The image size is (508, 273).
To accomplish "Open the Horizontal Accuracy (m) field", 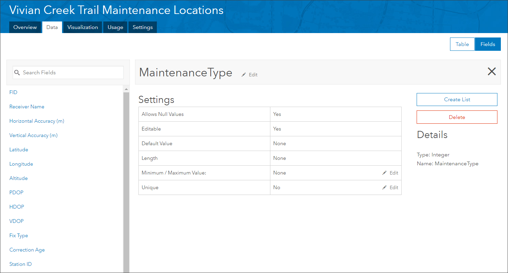I will point(37,121).
